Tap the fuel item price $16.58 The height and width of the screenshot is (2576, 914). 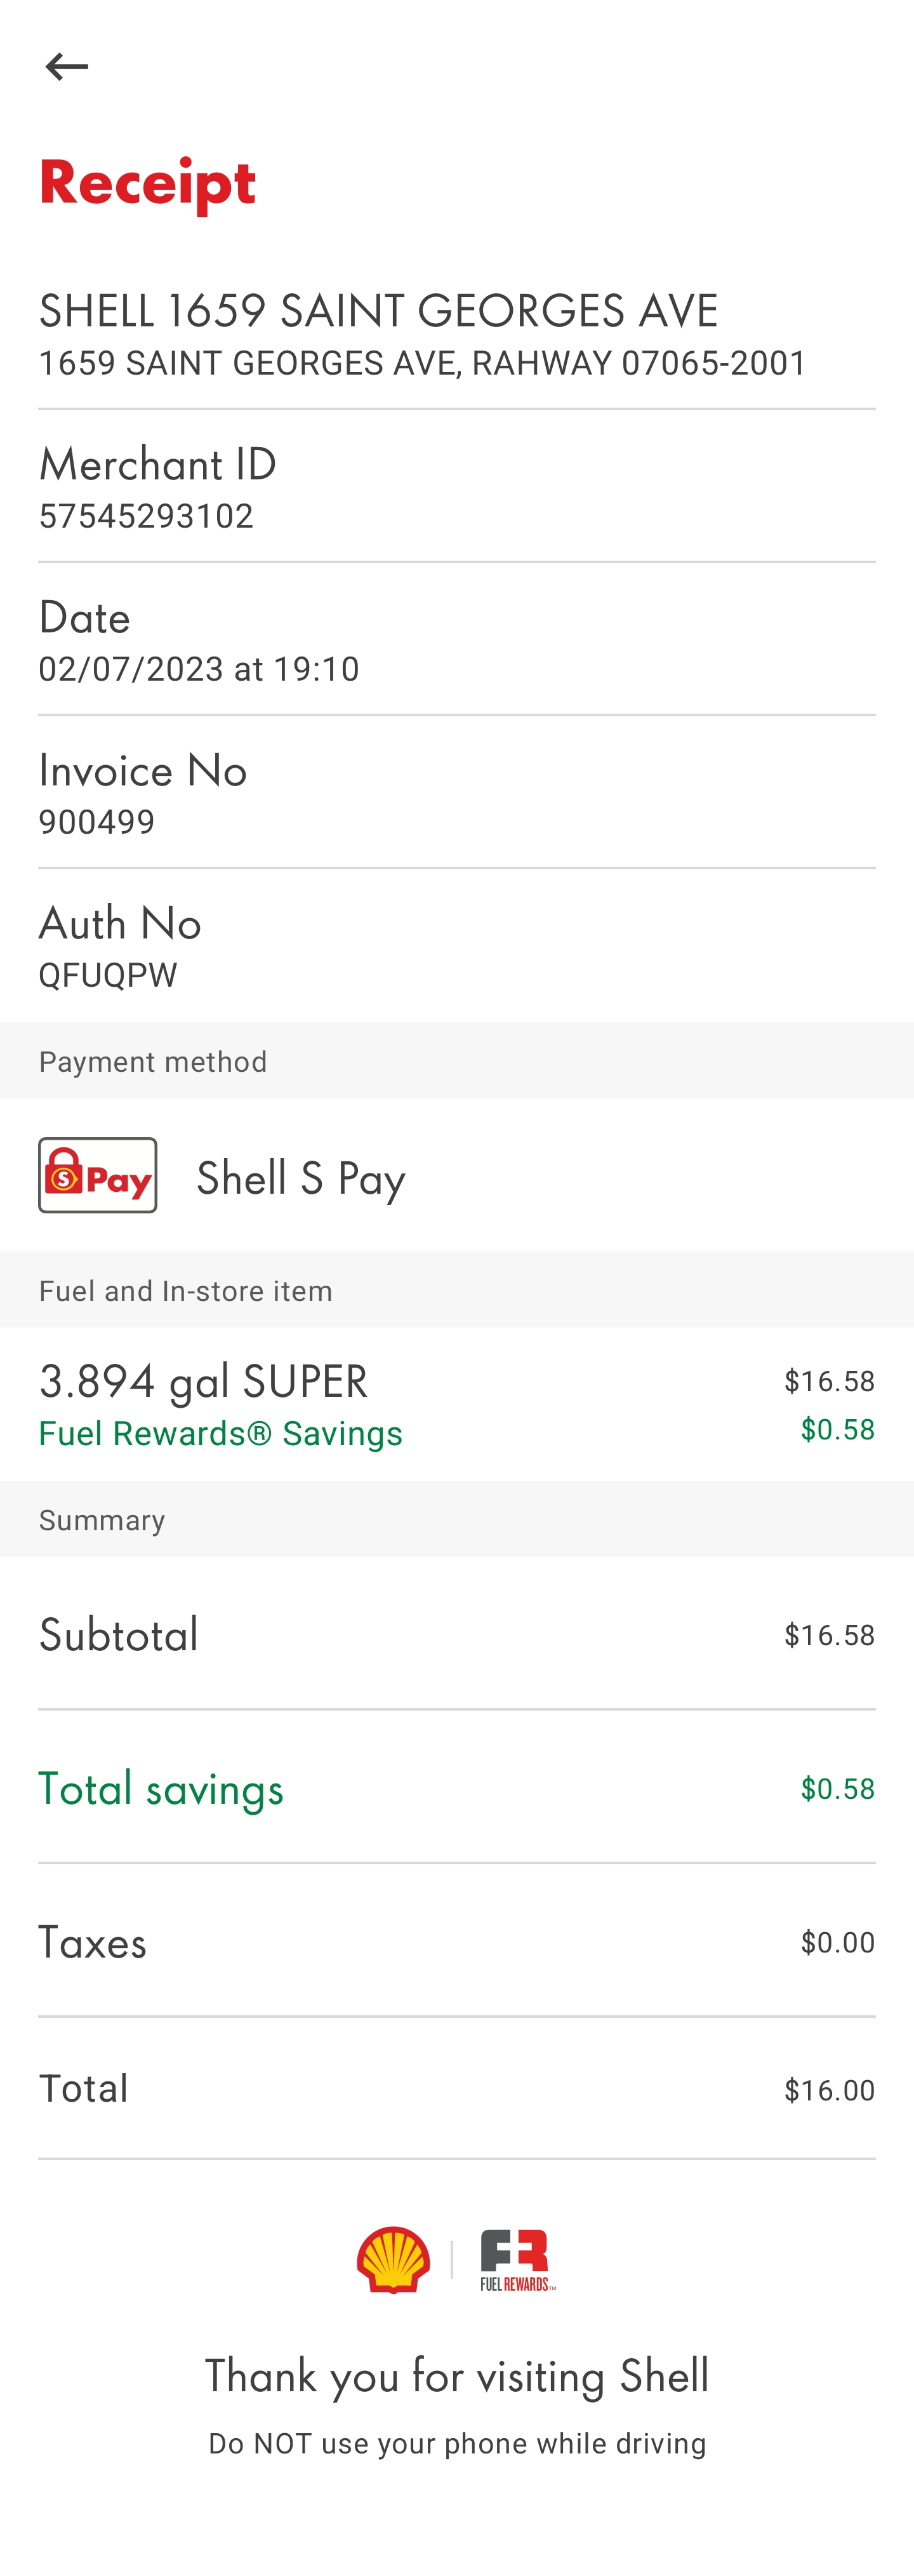pos(829,1381)
